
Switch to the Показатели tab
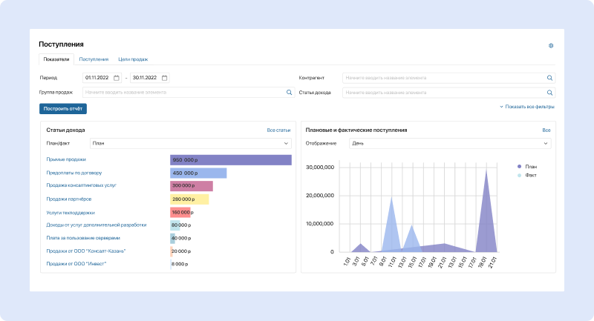tap(56, 59)
